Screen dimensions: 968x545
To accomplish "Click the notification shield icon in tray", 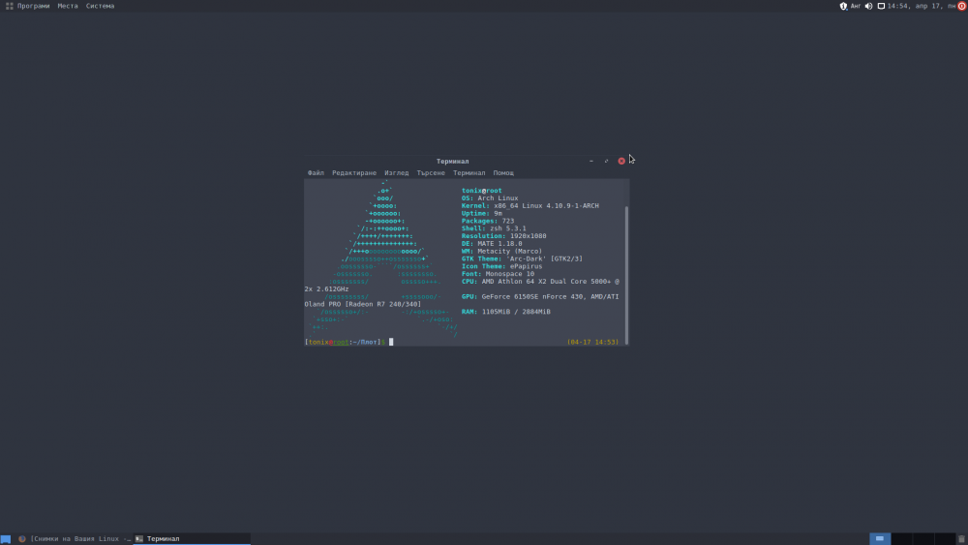I will click(843, 6).
